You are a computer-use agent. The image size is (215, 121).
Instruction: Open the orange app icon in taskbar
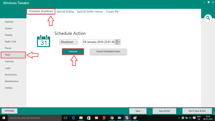[x=104, y=118]
